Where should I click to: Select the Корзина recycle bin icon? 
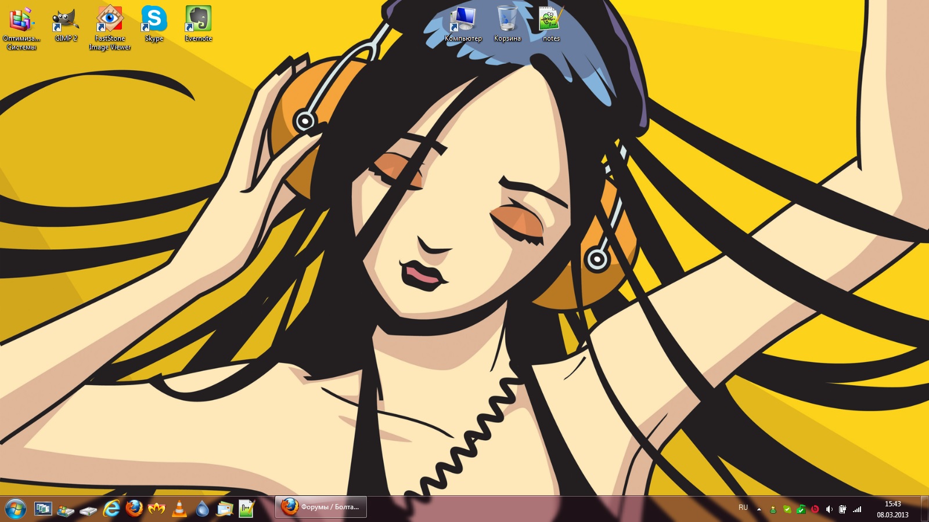[507, 24]
